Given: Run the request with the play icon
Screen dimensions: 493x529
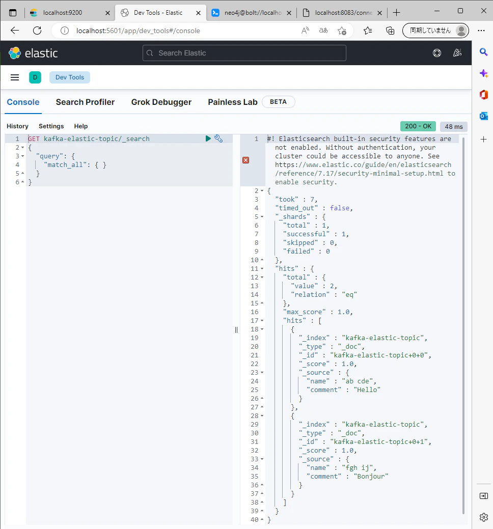Looking at the screenshot, I should tap(208, 138).
